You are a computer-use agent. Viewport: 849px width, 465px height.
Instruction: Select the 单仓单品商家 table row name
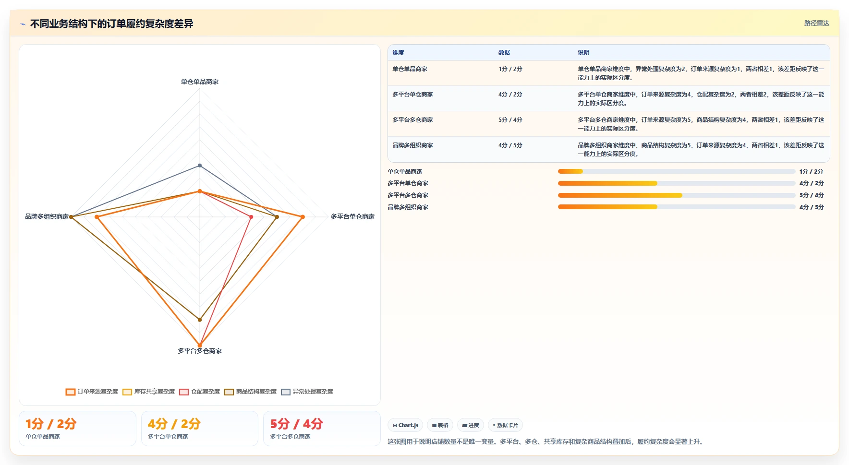[410, 69]
